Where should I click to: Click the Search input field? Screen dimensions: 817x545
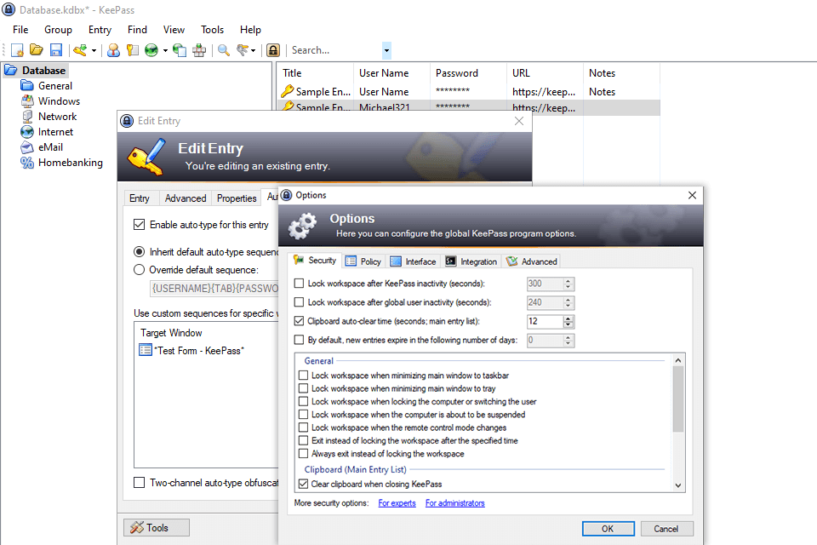pyautogui.click(x=336, y=50)
